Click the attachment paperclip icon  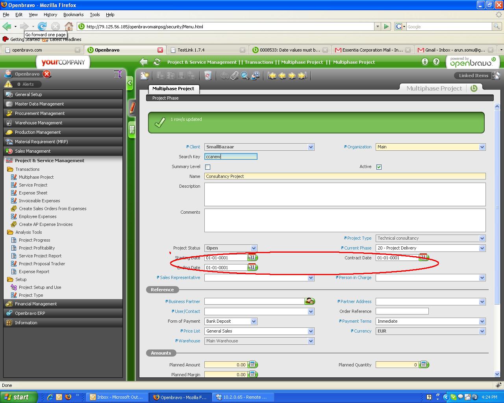tap(235, 76)
